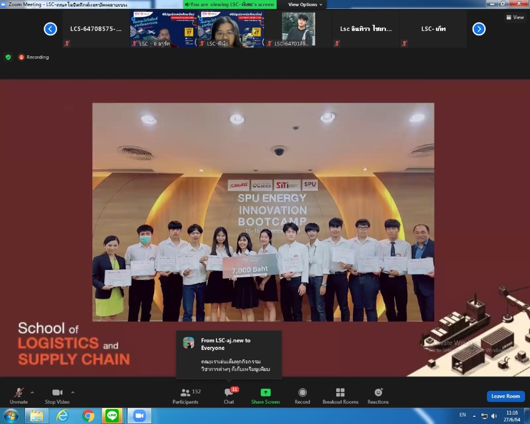Click EN language indicator in tray
530x424 pixels.
(463, 415)
